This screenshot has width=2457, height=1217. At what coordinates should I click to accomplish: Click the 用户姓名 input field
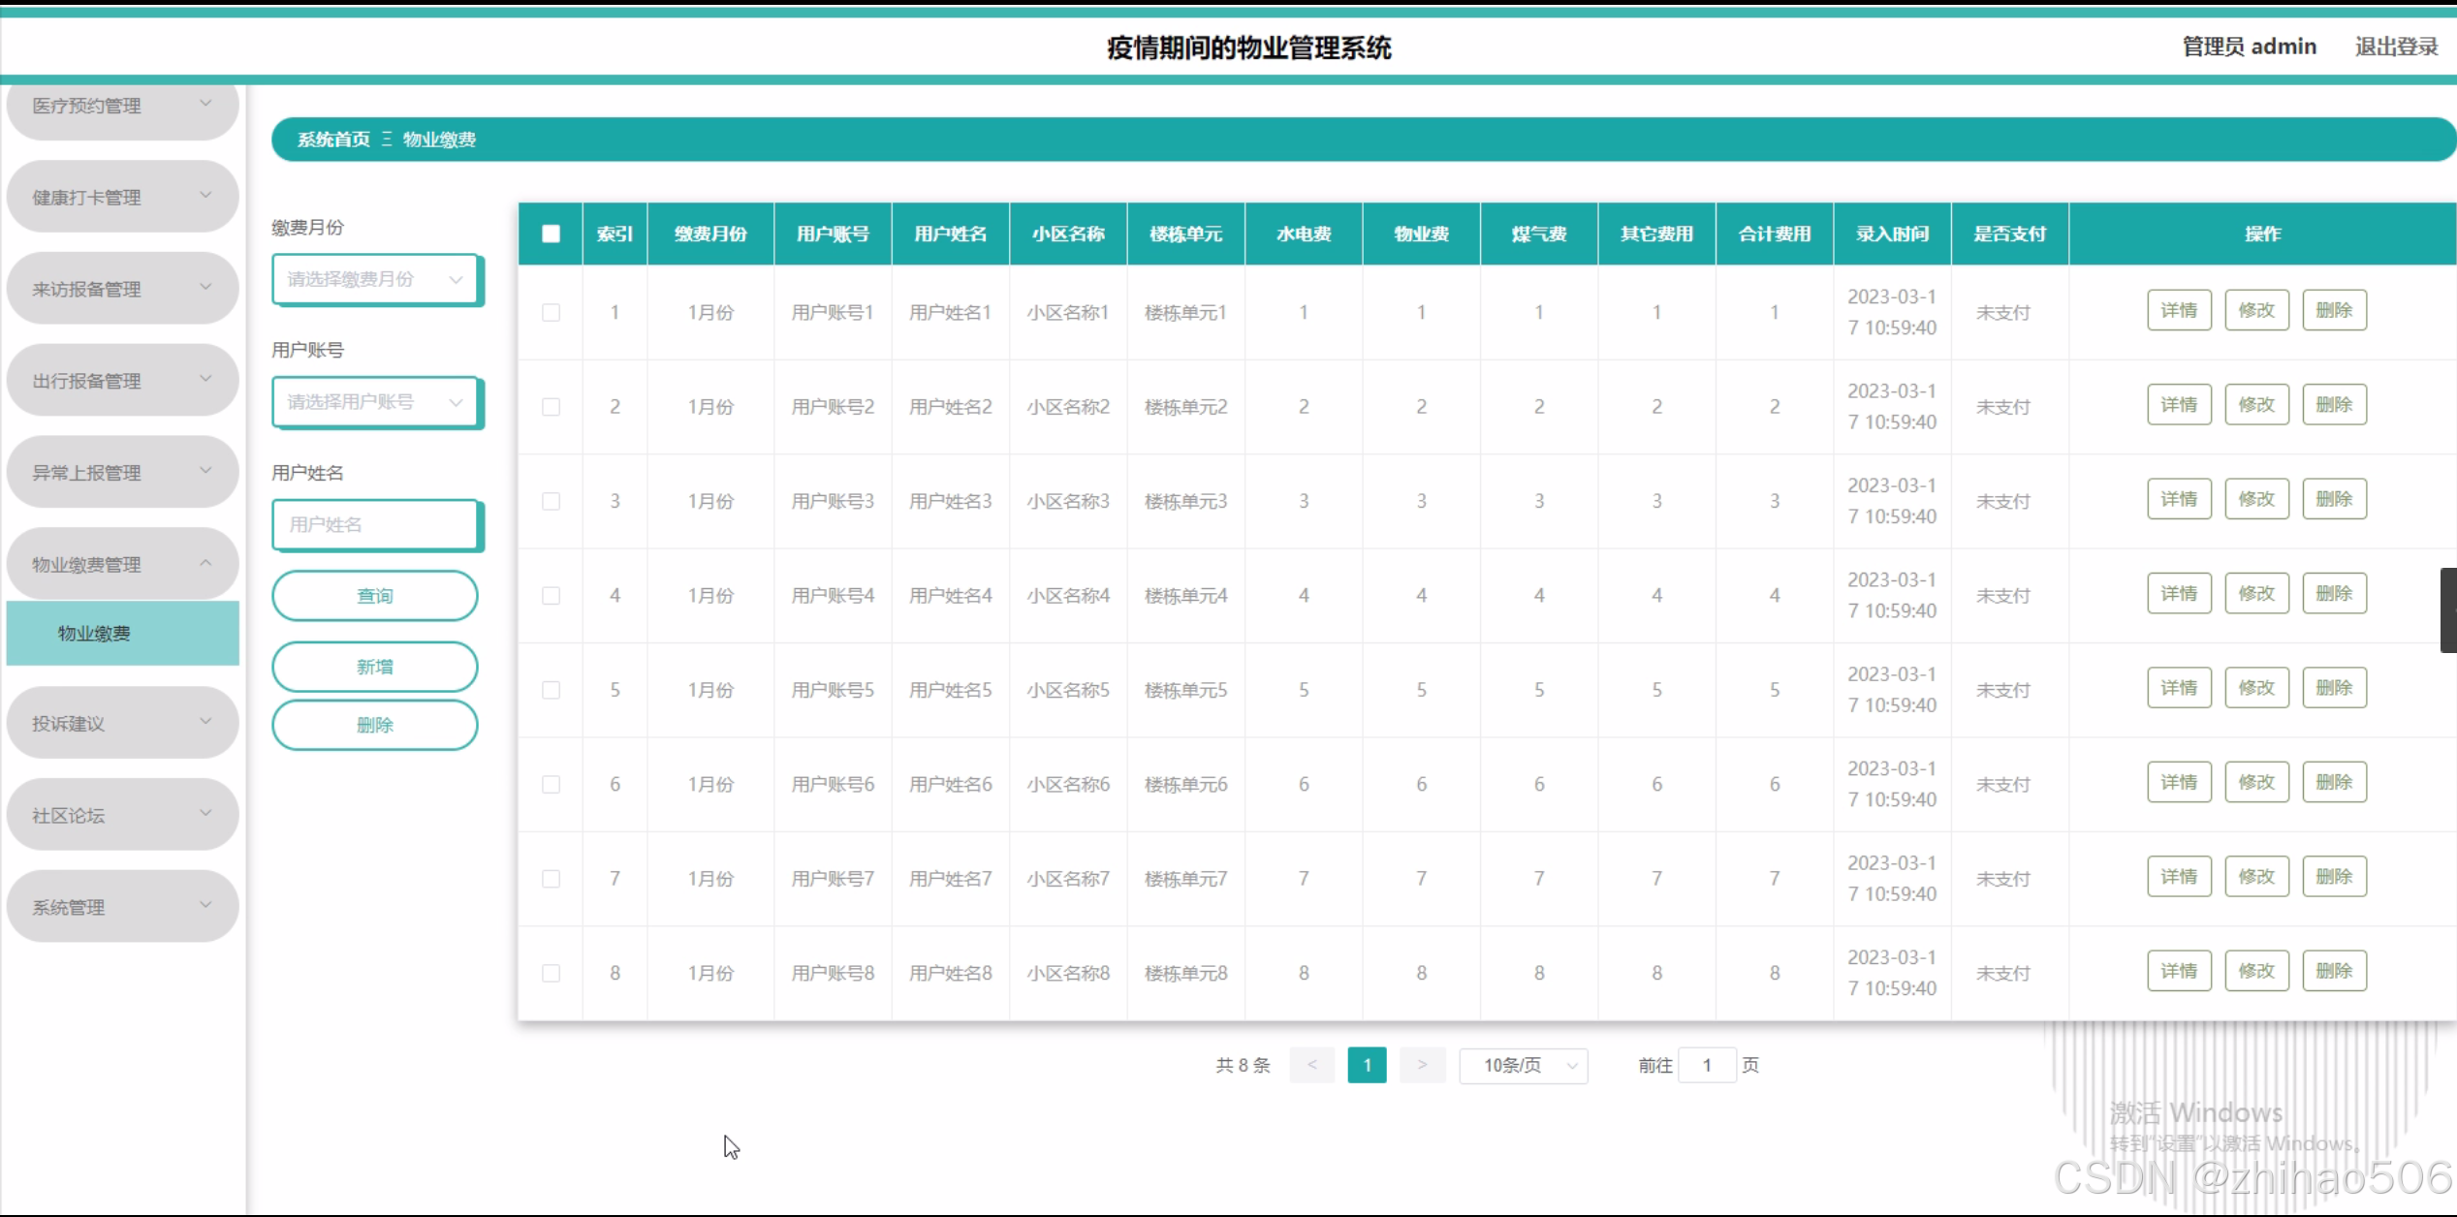click(375, 524)
